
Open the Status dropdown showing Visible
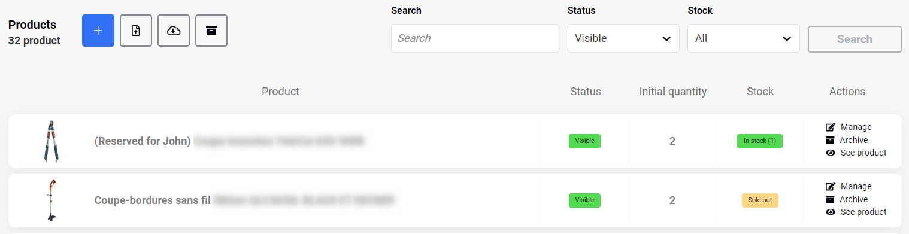pos(623,38)
